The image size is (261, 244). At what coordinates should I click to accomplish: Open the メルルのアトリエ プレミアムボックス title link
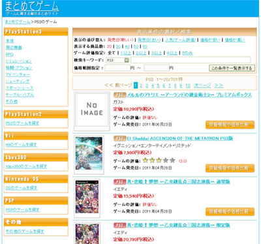(x=189, y=95)
